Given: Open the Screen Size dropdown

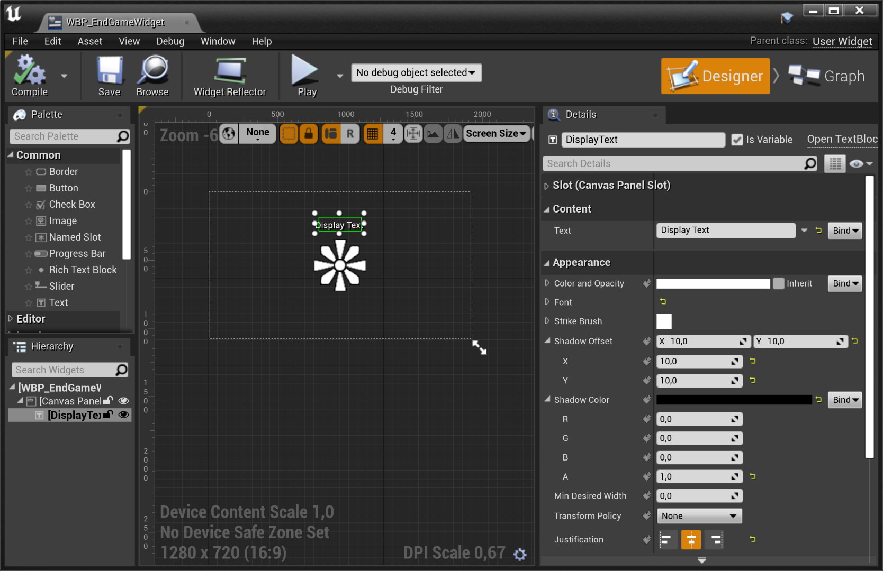Looking at the screenshot, I should coord(496,134).
